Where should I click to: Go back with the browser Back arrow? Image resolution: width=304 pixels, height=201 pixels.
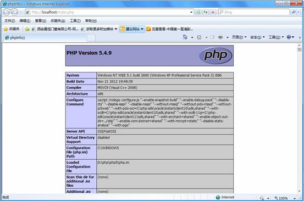click(7, 12)
